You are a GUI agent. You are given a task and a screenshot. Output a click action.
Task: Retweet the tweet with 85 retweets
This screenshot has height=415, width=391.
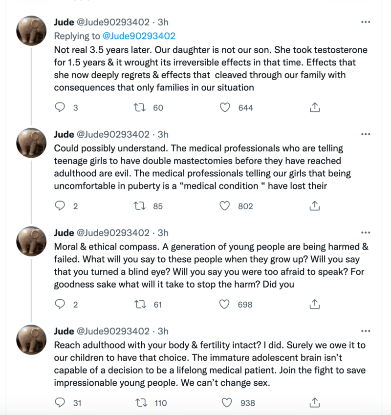click(140, 206)
